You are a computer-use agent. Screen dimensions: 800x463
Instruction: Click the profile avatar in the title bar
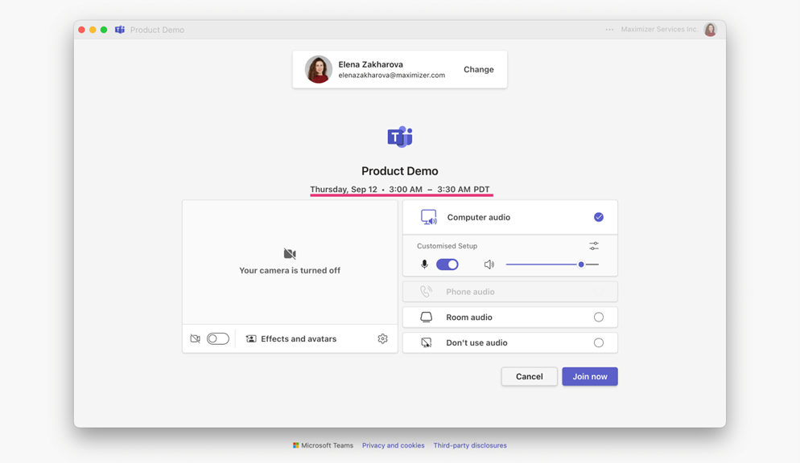point(710,30)
